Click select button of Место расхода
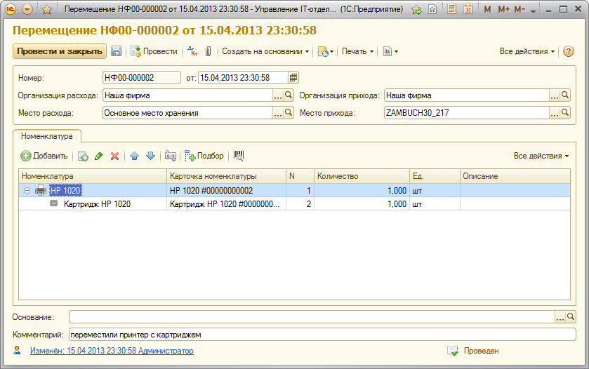Image resolution: width=589 pixels, height=369 pixels. coord(278,113)
